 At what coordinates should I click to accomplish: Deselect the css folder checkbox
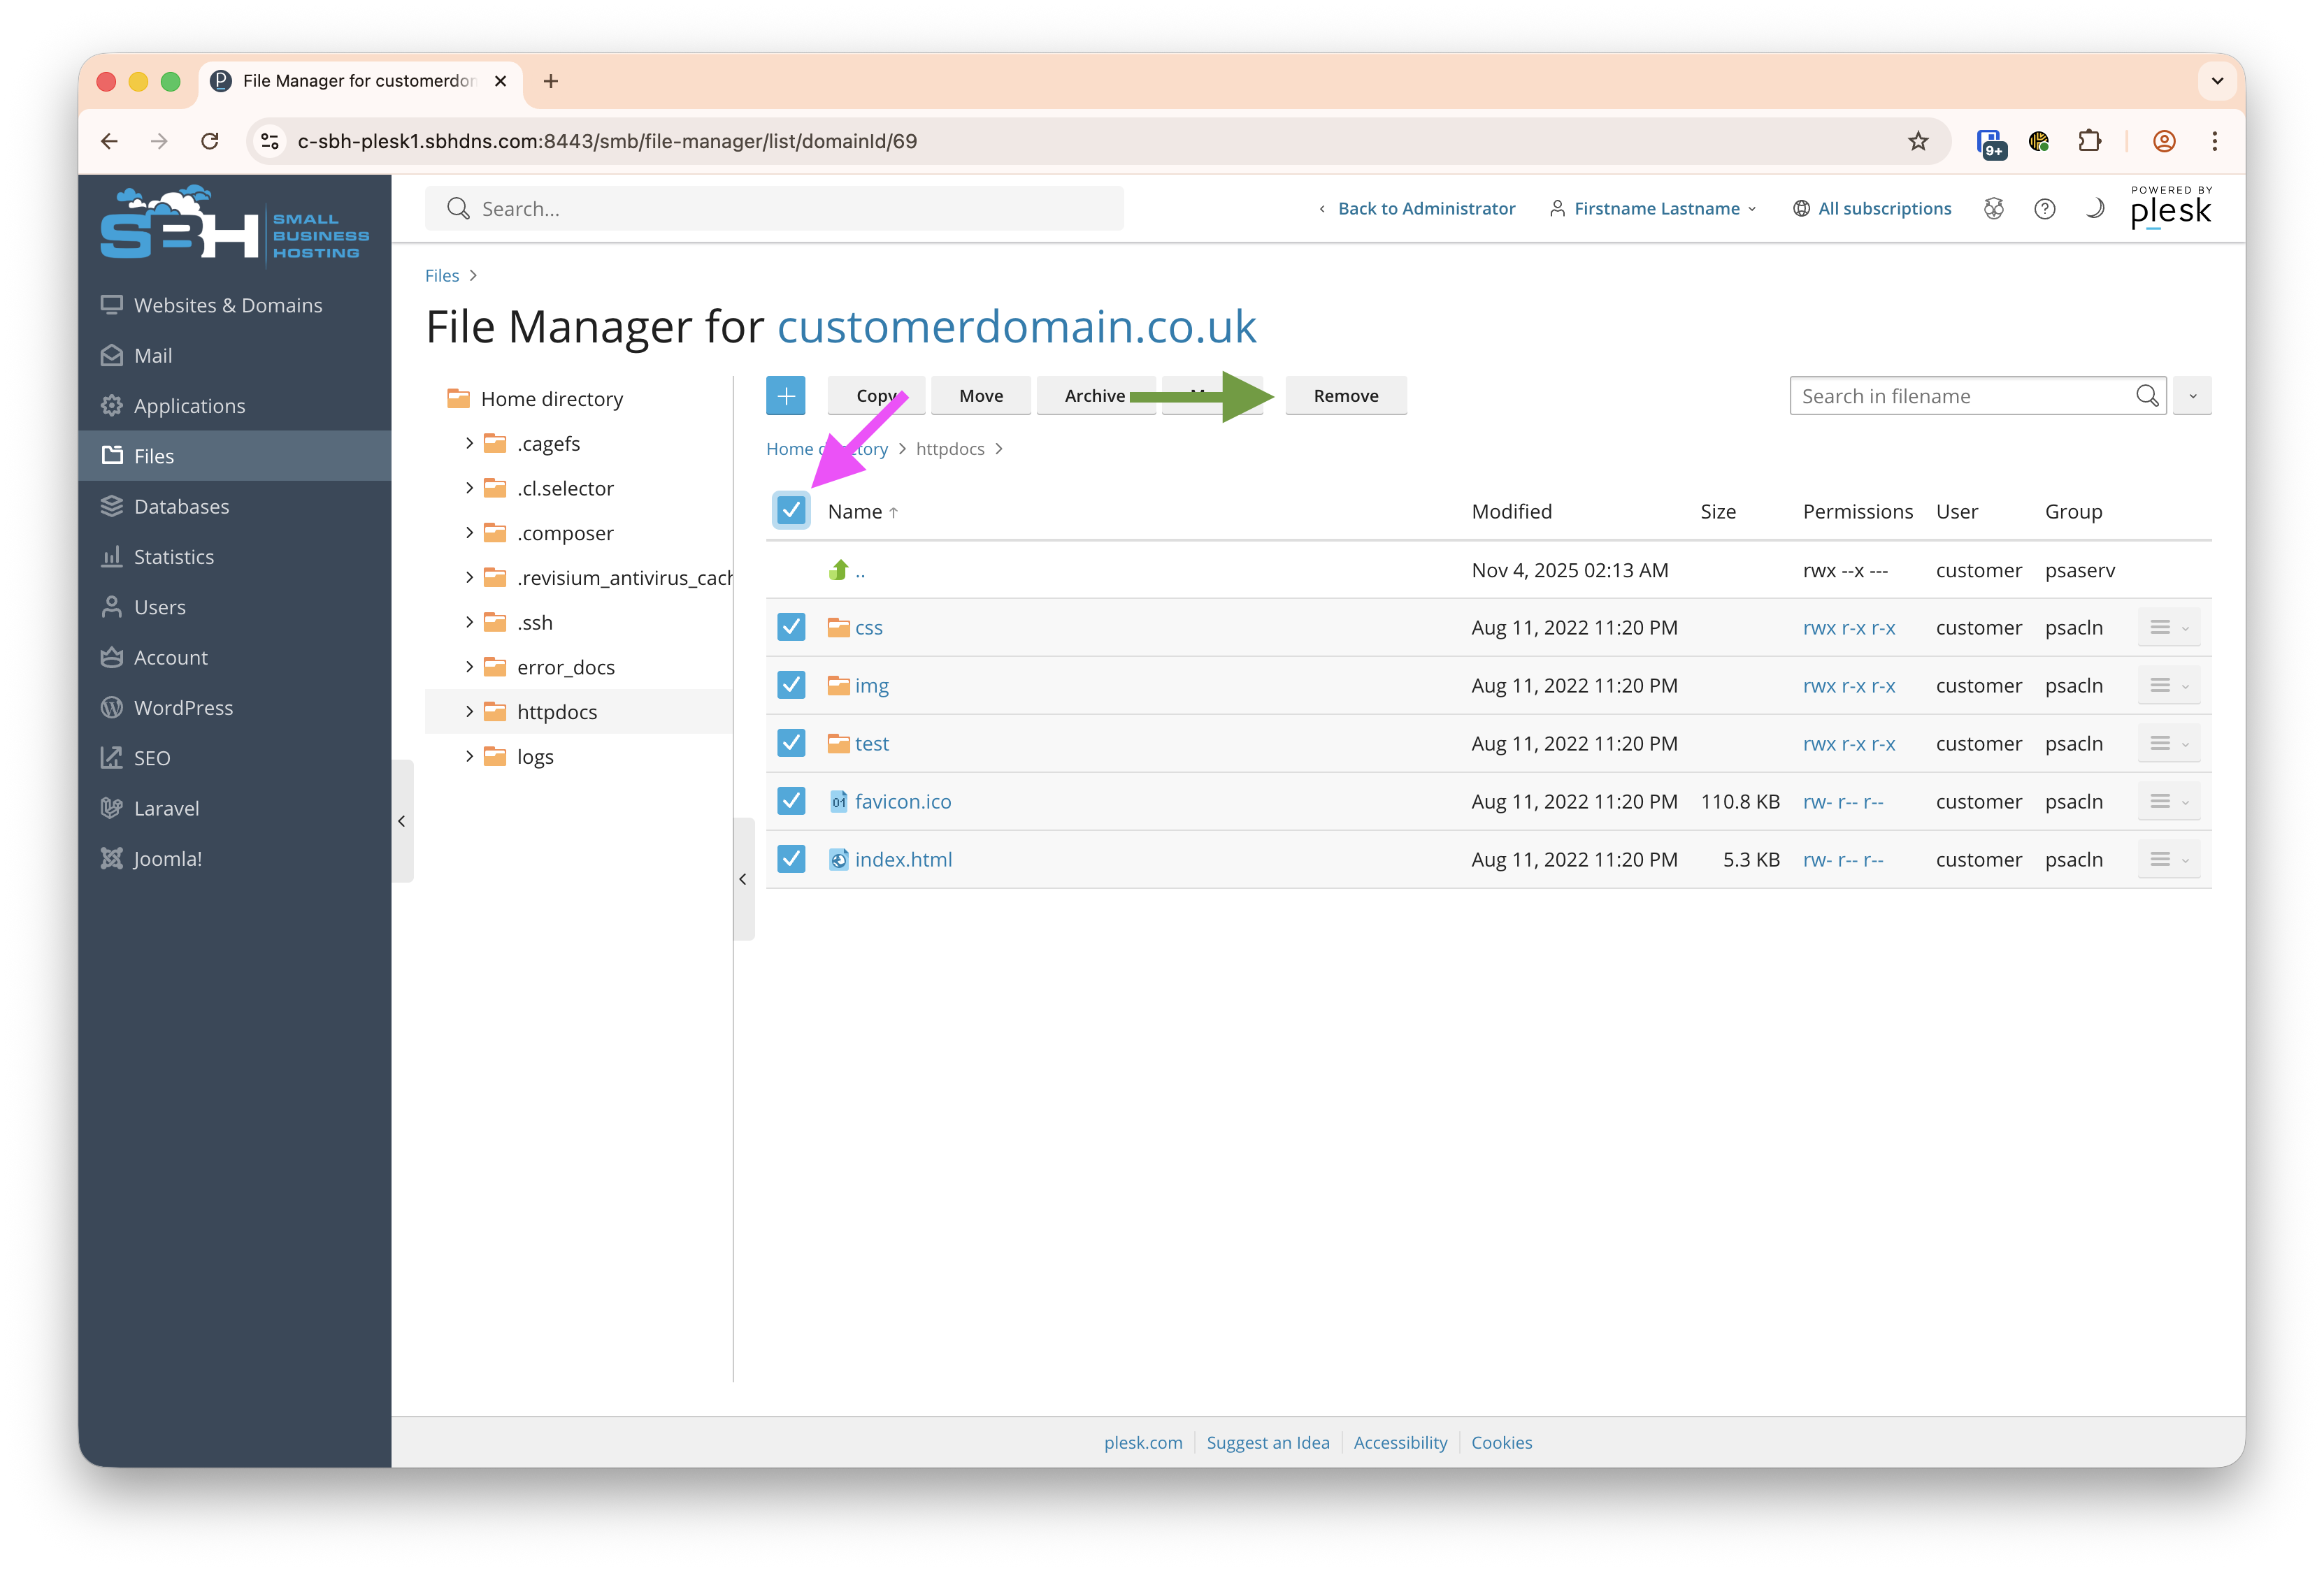(x=791, y=628)
